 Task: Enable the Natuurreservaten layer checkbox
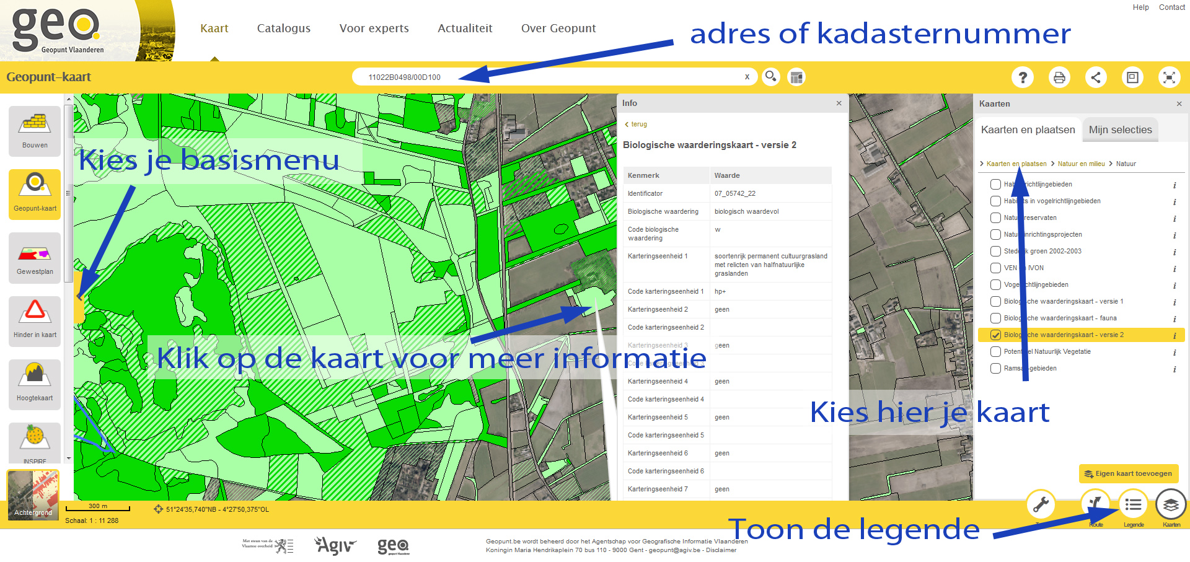click(x=995, y=217)
